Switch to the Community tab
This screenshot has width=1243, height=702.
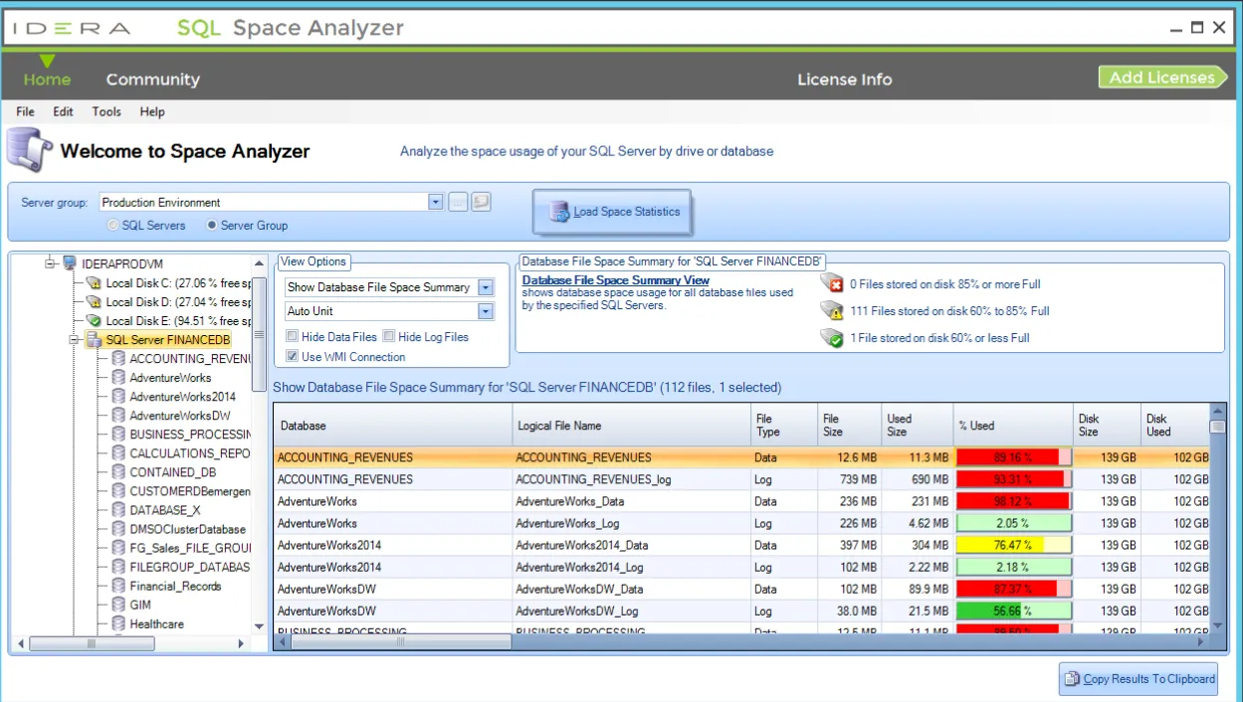click(152, 79)
